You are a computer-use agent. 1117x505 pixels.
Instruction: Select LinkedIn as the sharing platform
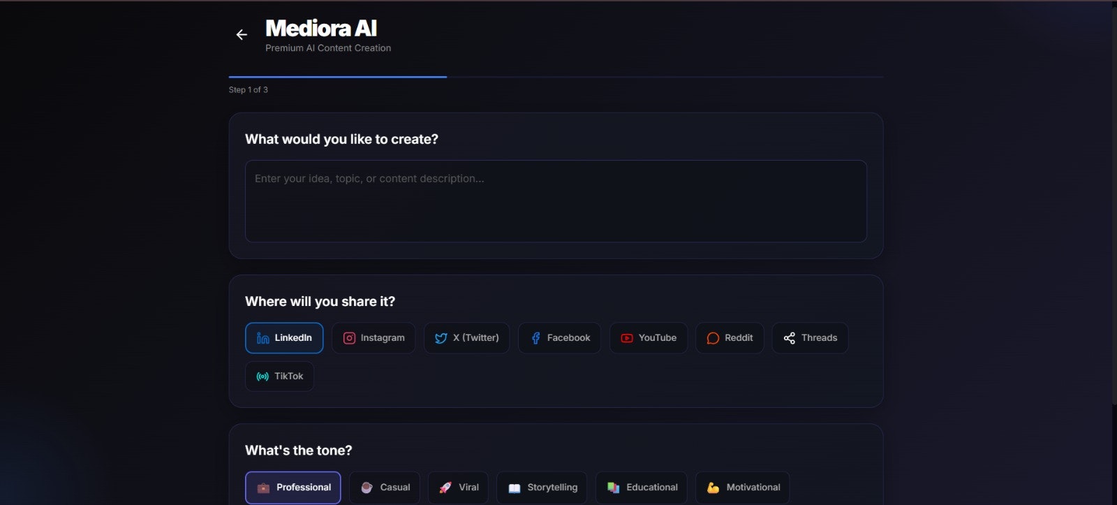[x=284, y=338]
